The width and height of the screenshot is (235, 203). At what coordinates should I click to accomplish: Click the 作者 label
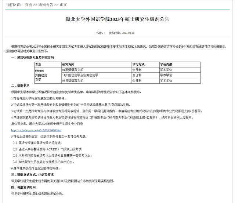pos(100,33)
